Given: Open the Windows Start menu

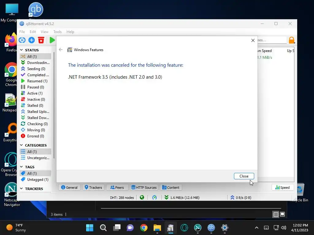Looking at the screenshot, I should 90,228.
